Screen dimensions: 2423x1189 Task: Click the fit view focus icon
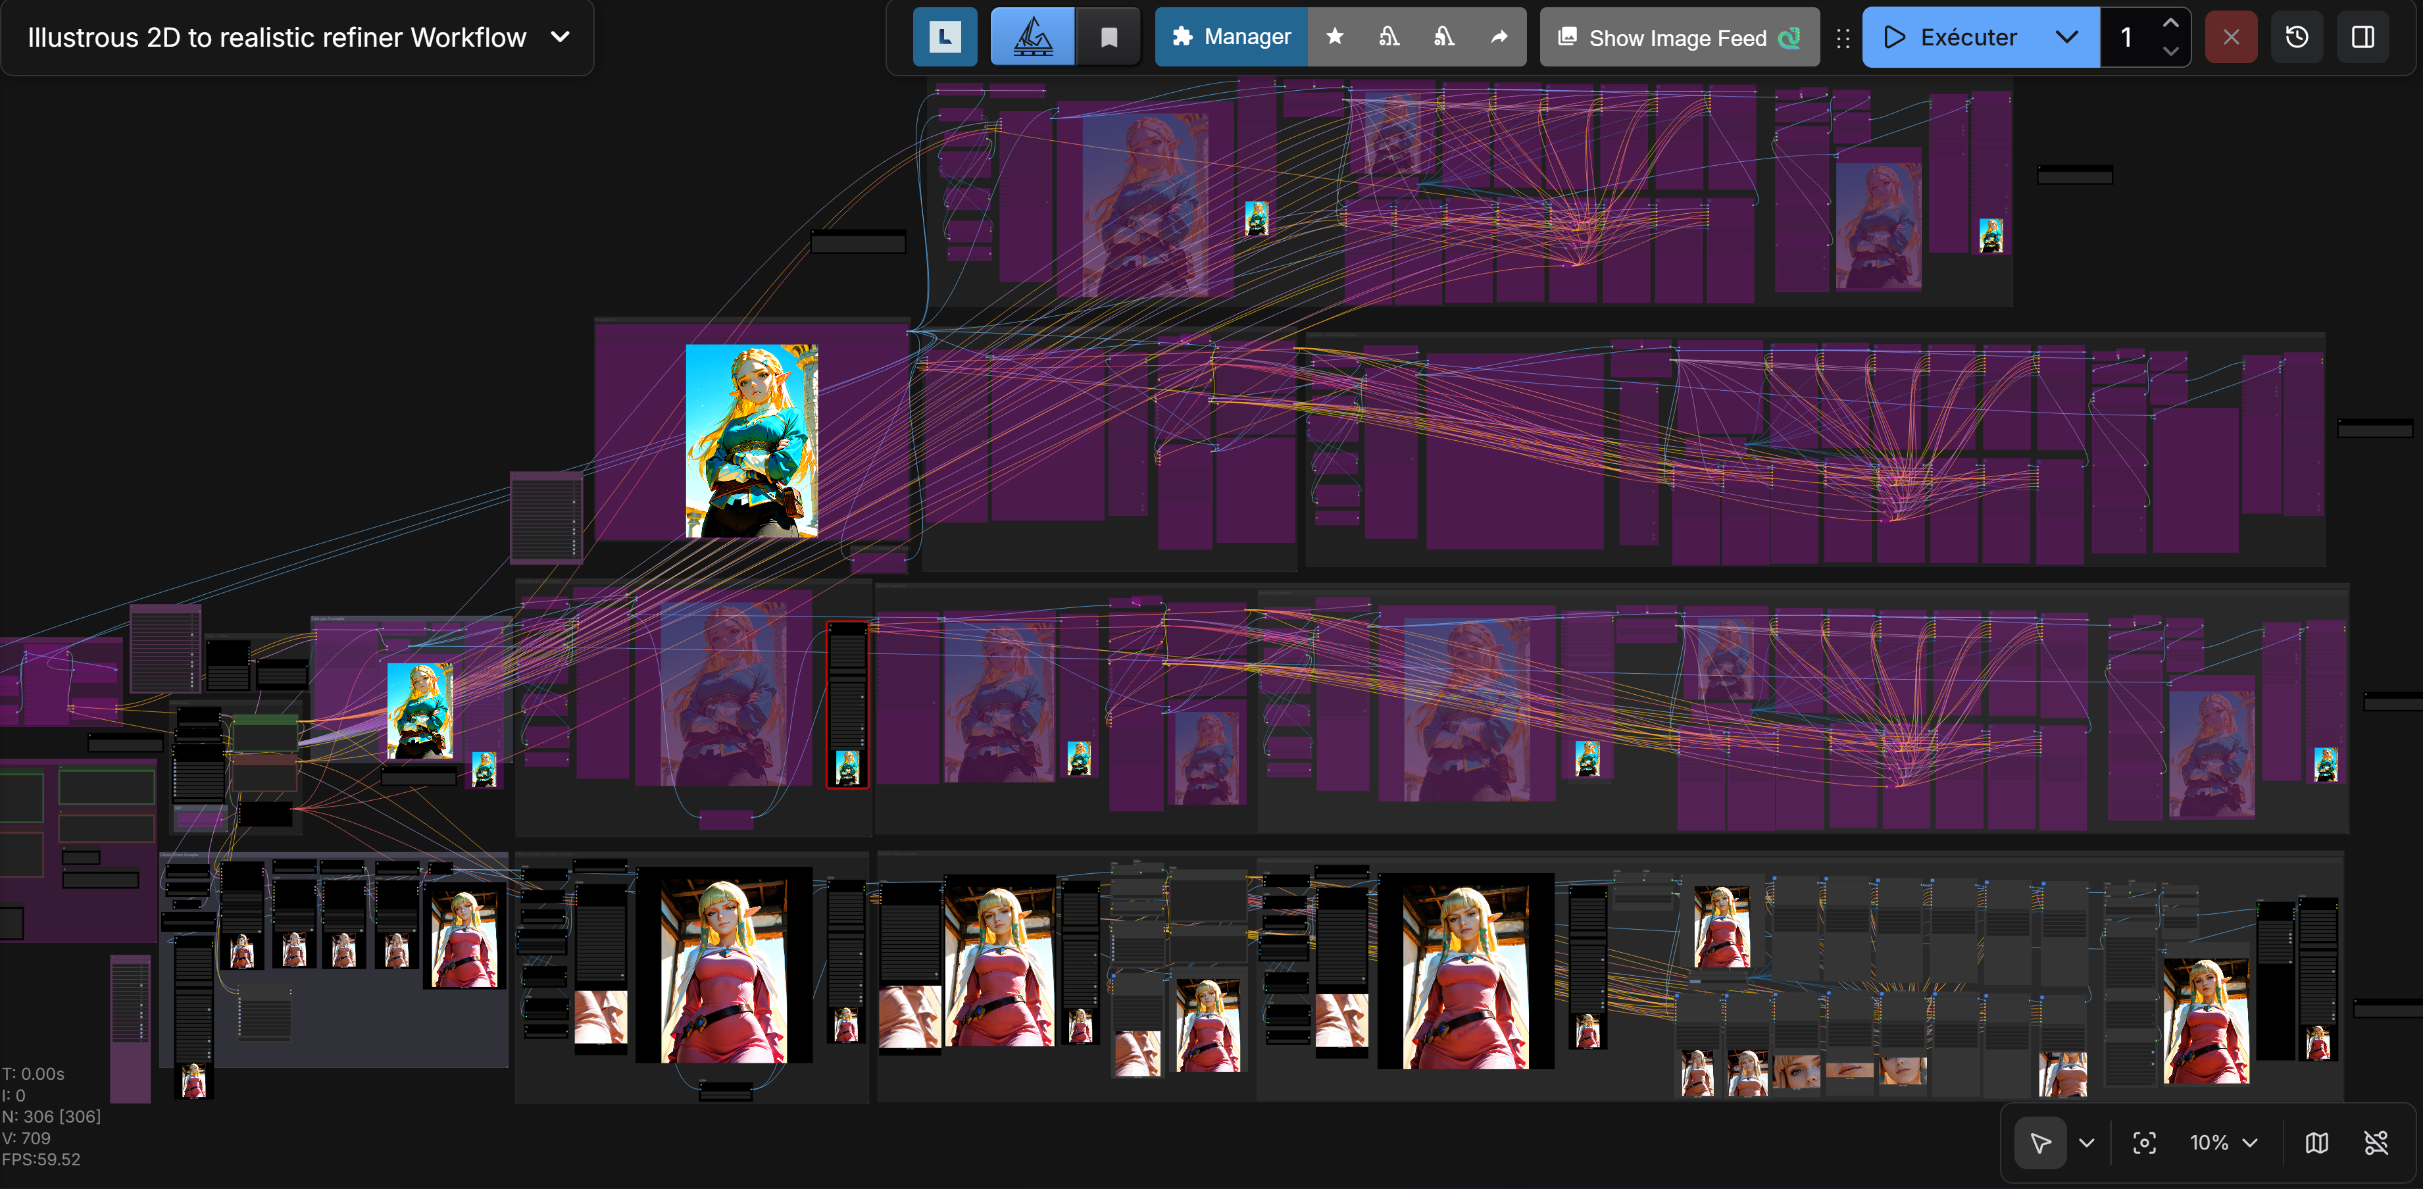[2143, 1142]
